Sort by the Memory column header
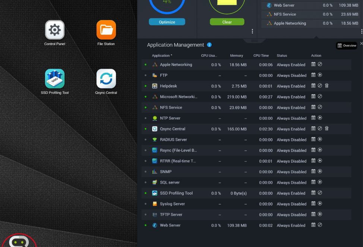This screenshot has height=247, width=363. 236,56
